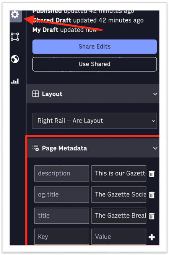Remove the title metadata row via trash icon
This screenshot has height=255, width=169.
152,216
